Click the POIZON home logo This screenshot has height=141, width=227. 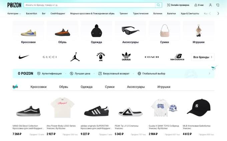pyautogui.click(x=14, y=5)
